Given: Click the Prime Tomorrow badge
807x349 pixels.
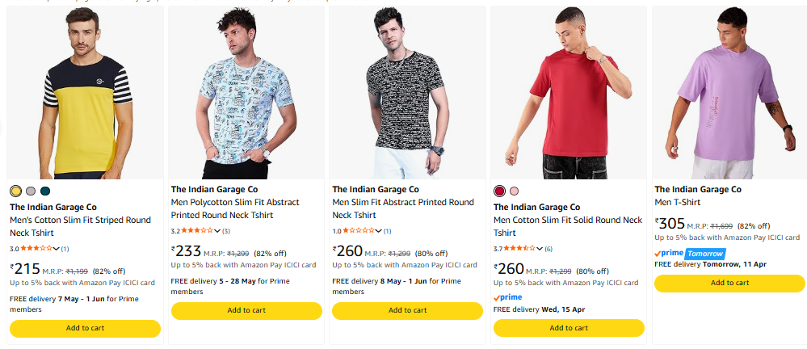Looking at the screenshot, I should tap(690, 254).
